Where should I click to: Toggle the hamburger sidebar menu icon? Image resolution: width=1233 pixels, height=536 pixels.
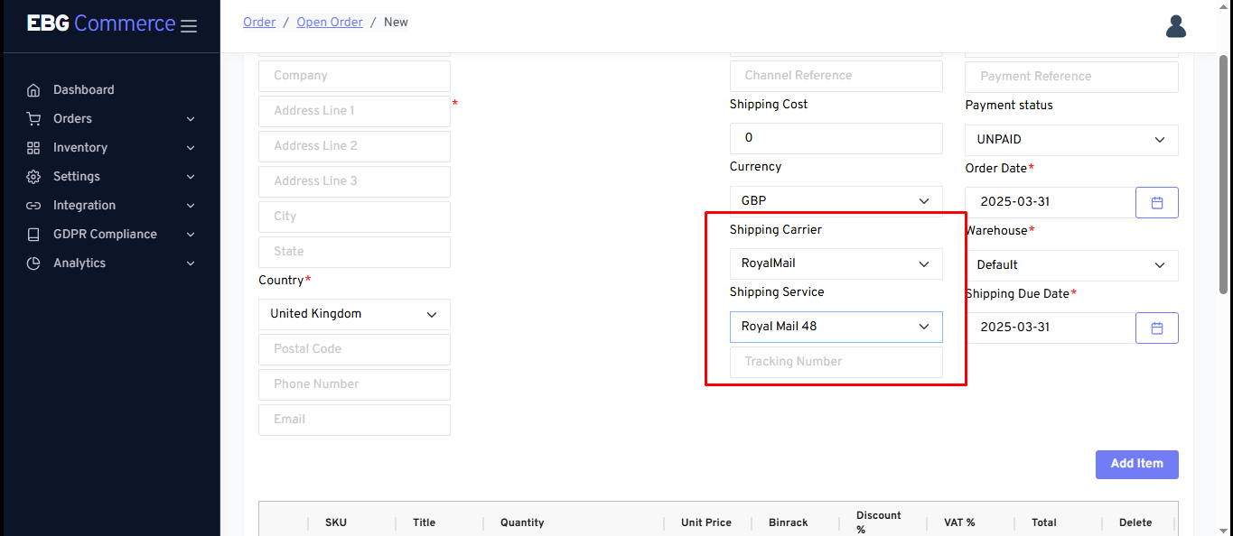pos(189,26)
